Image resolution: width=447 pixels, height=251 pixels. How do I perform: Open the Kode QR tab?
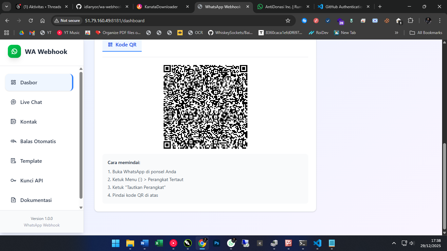[122, 45]
